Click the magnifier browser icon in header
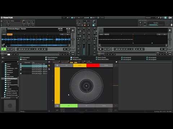Screen dimensions: 173x129 click(159, 18)
